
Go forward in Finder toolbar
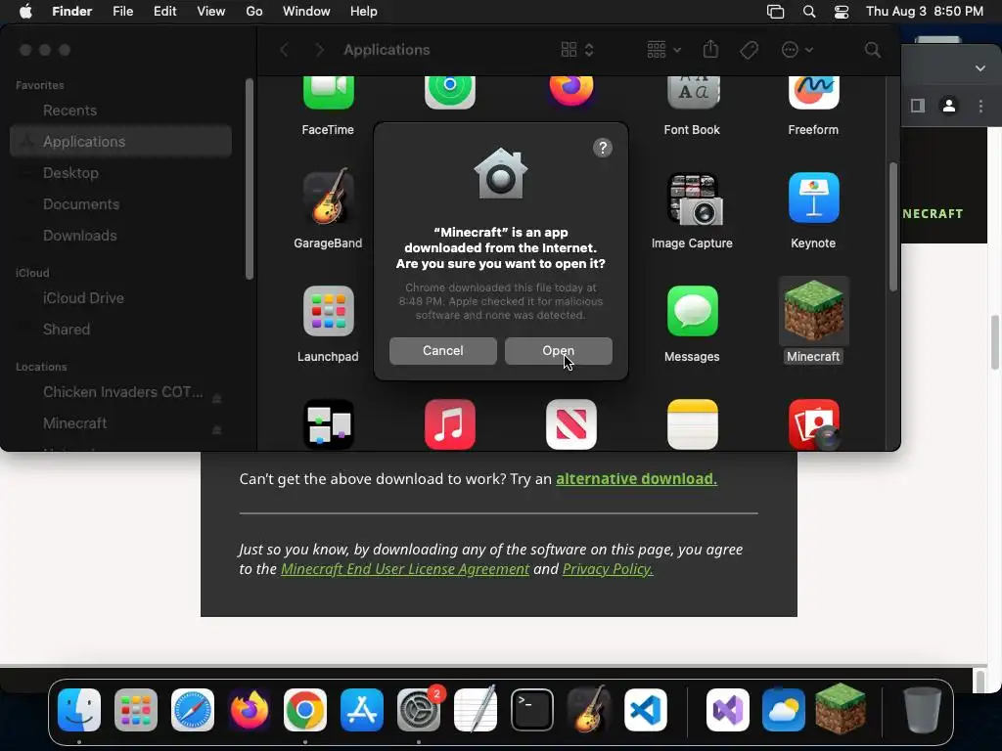pyautogui.click(x=320, y=50)
